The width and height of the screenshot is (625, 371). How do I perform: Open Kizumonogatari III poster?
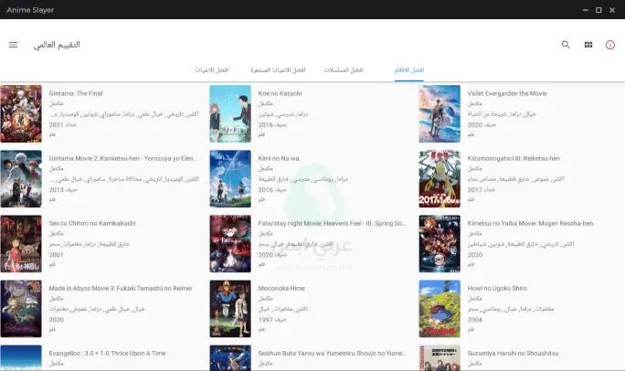(x=440, y=178)
